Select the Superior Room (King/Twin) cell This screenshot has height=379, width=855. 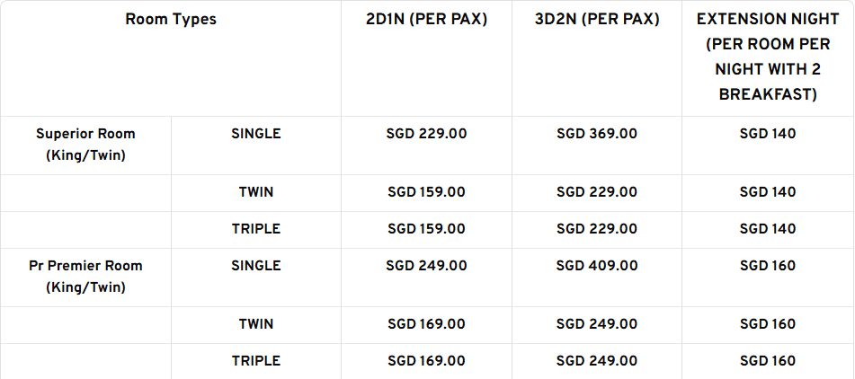(x=85, y=145)
